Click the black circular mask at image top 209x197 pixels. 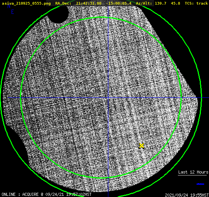click(58, 14)
